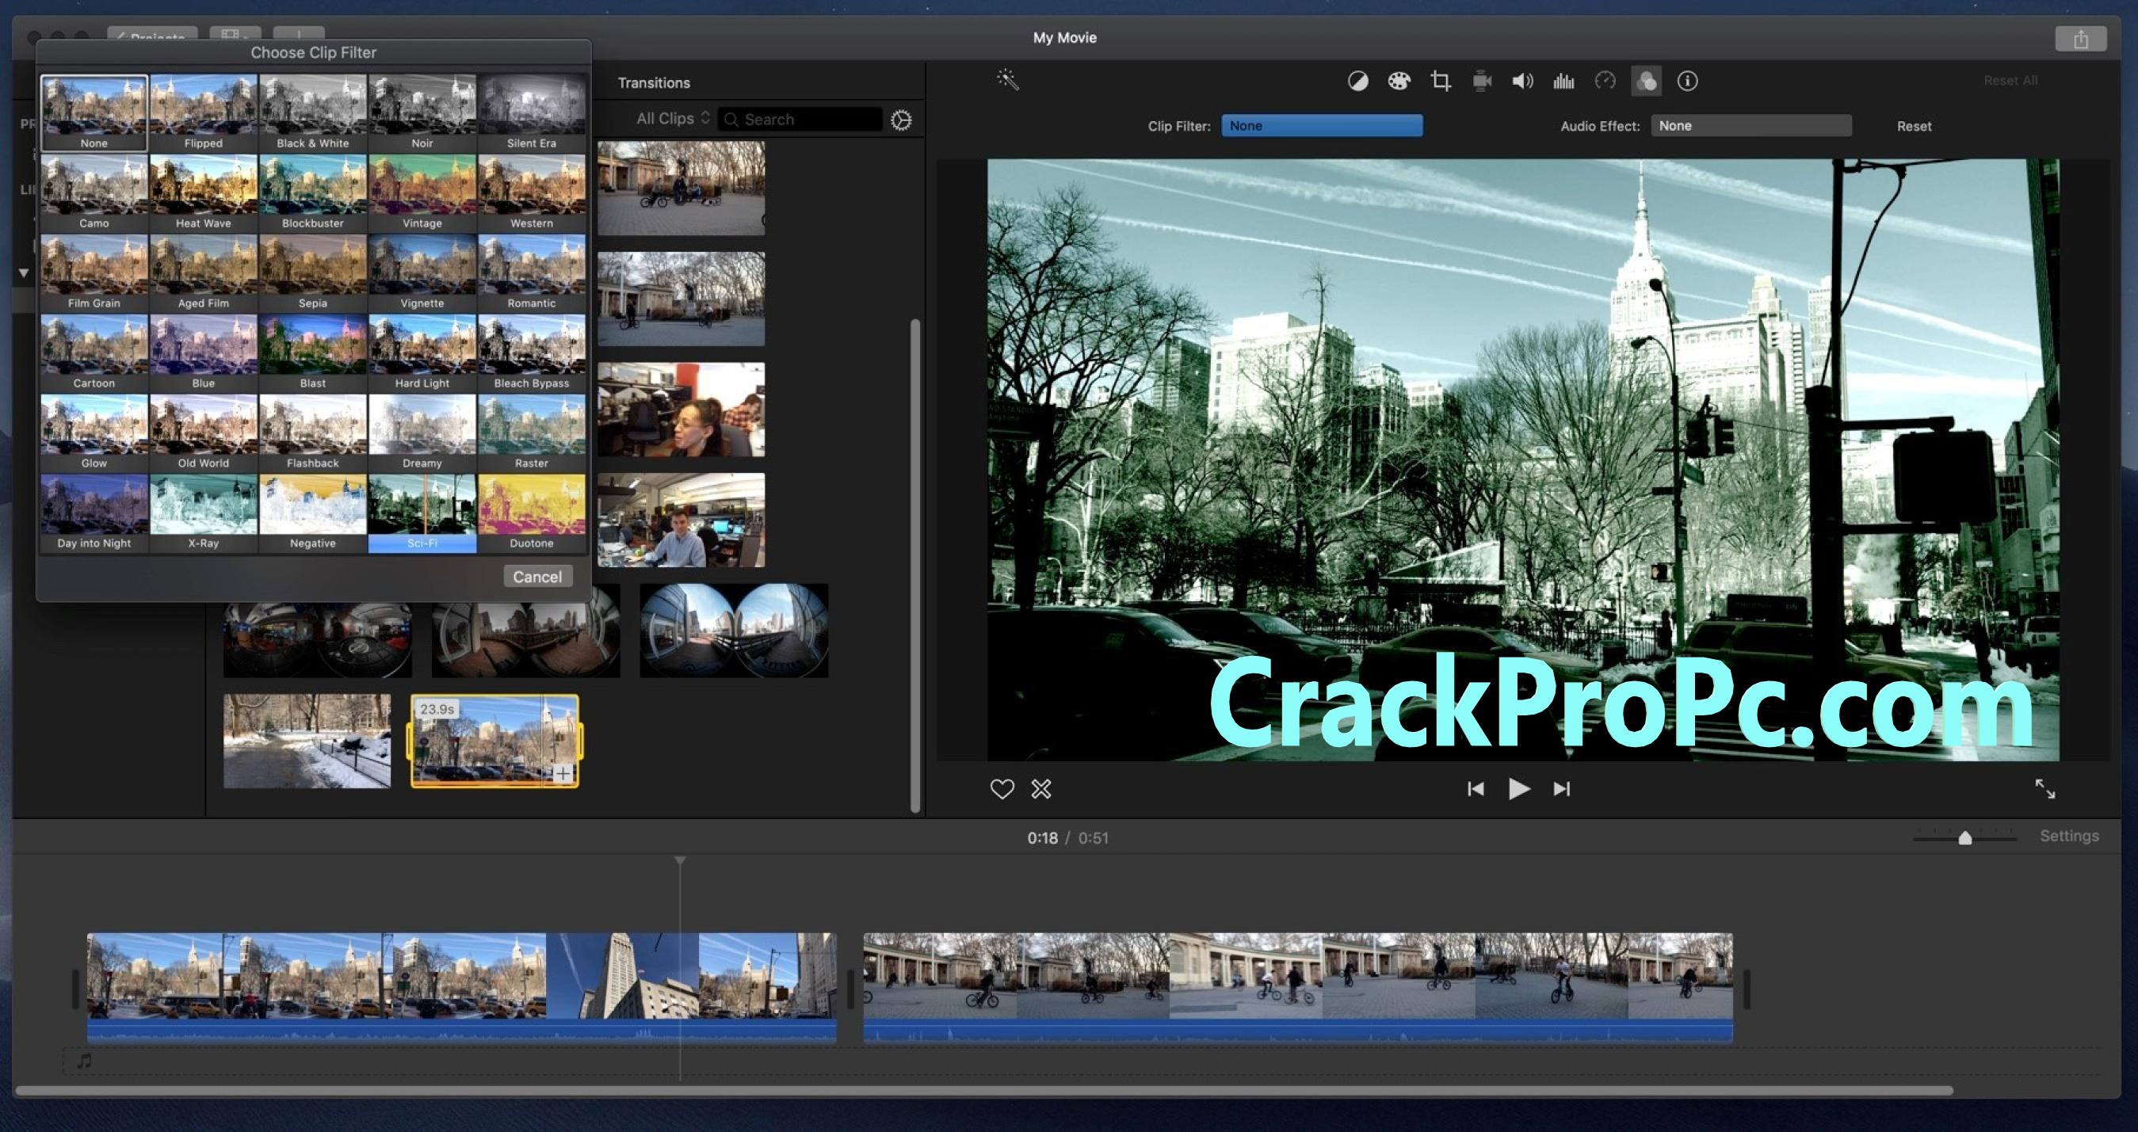The height and width of the screenshot is (1132, 2138).
Task: Toggle the Duotone filter selection
Action: pos(532,512)
